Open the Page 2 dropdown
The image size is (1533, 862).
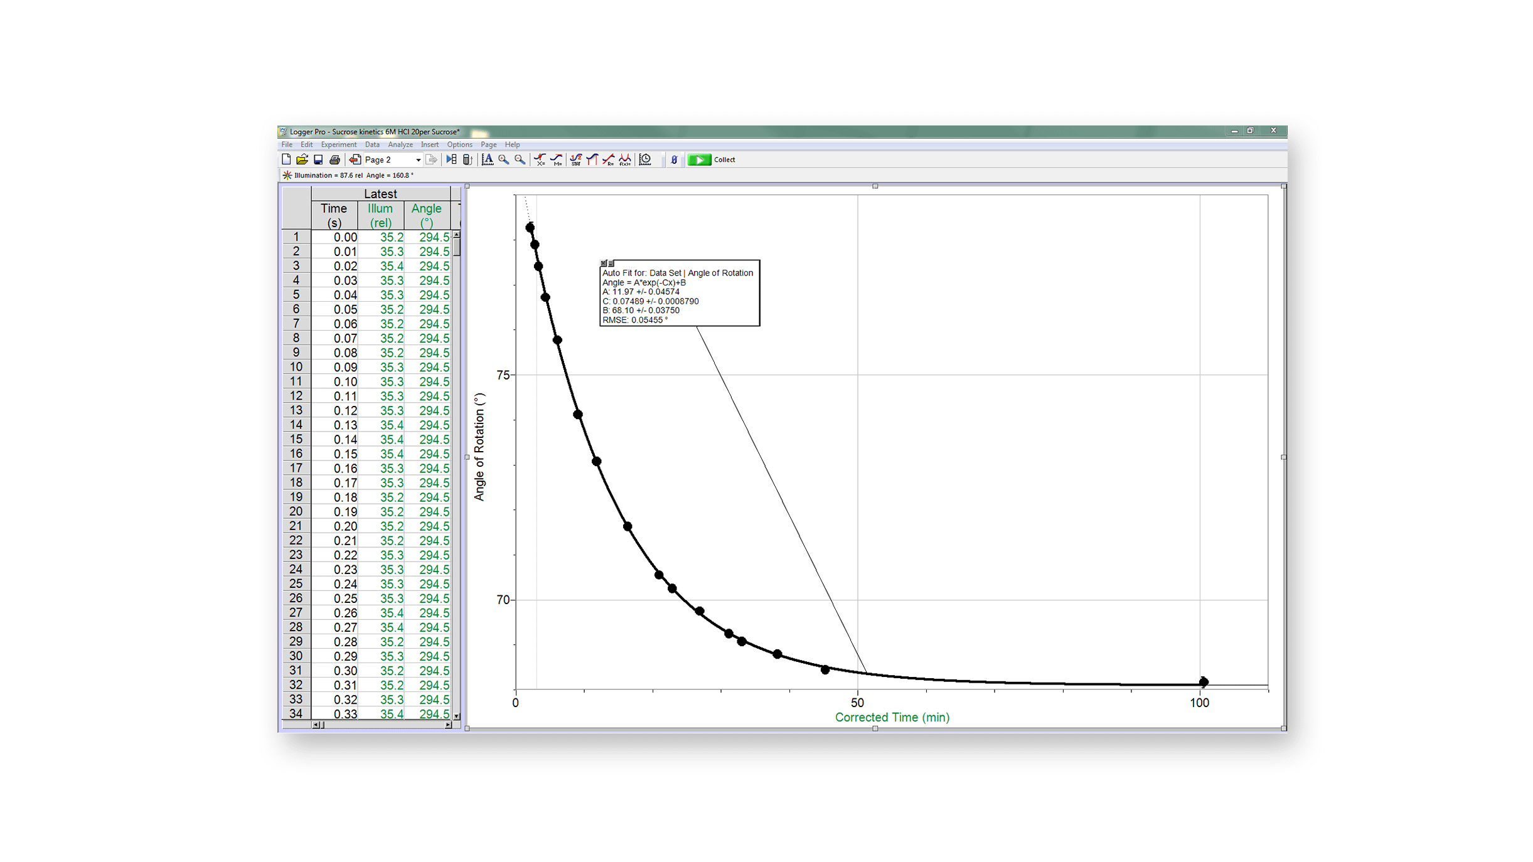(x=418, y=160)
